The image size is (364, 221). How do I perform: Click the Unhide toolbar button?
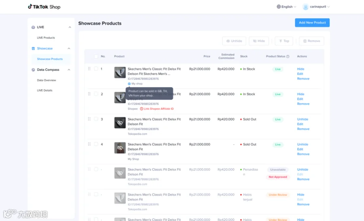tap(234, 41)
